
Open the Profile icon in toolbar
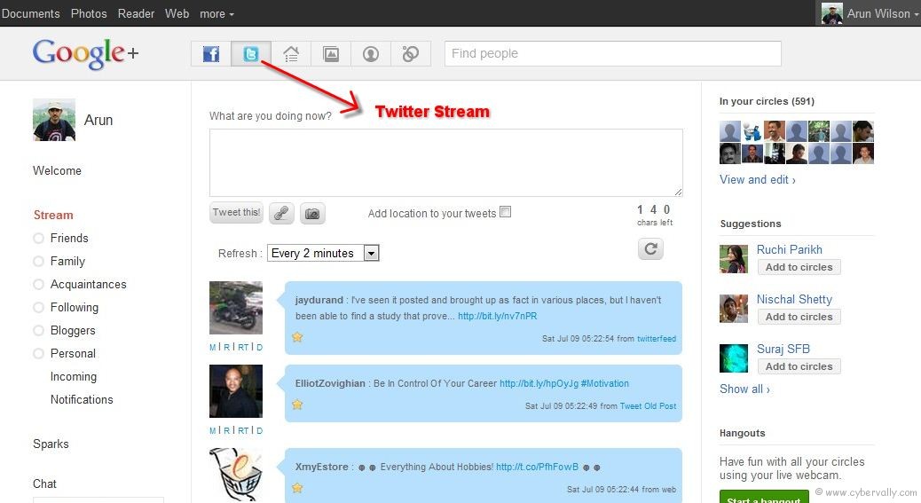click(x=371, y=54)
